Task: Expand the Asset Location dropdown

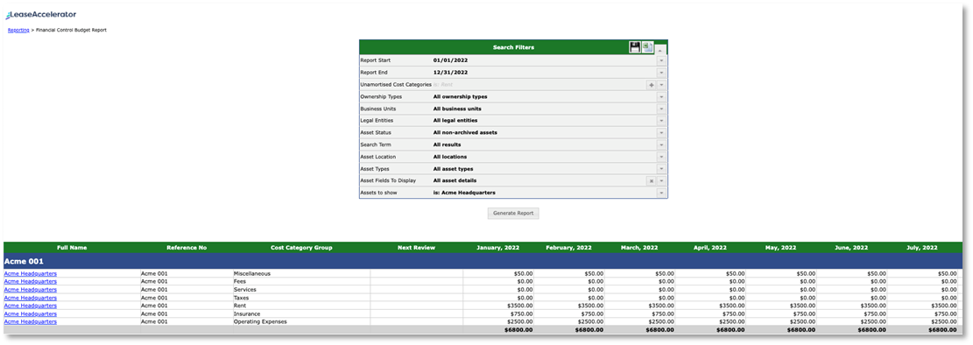Action: coord(661,157)
